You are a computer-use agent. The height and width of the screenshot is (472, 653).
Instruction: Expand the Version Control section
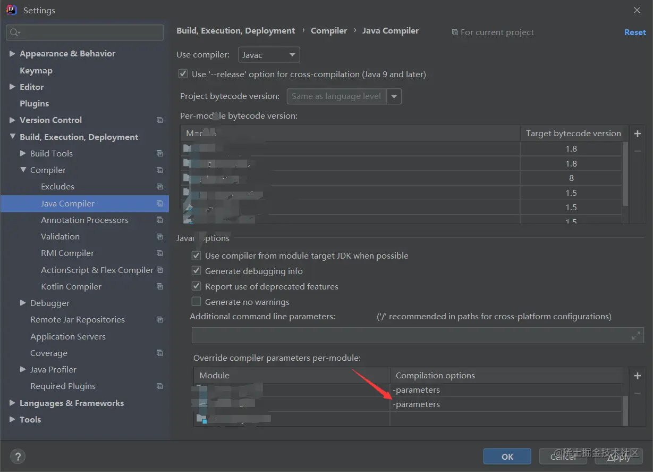[x=12, y=120]
